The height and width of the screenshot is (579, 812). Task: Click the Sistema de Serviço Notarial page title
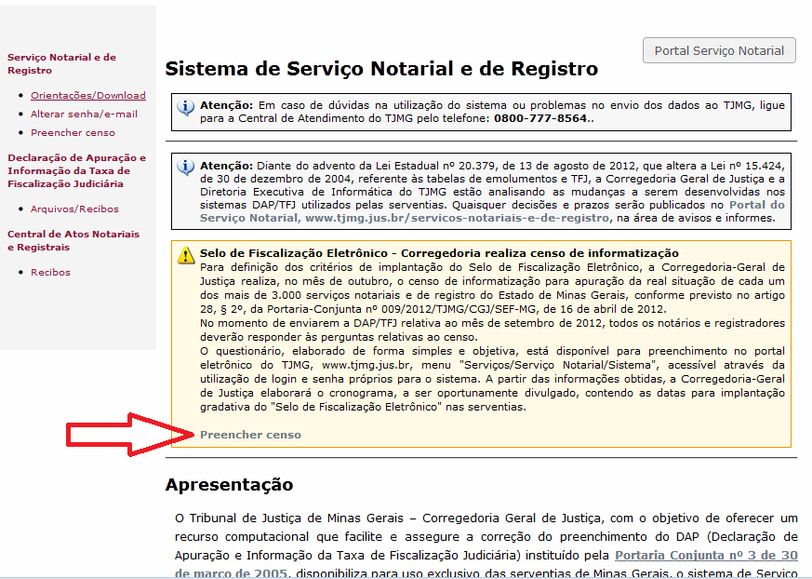click(381, 69)
